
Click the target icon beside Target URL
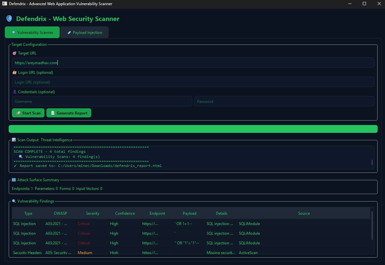pyautogui.click(x=14, y=53)
